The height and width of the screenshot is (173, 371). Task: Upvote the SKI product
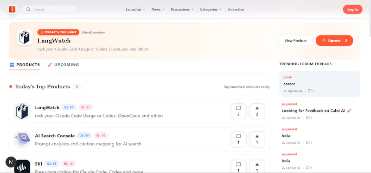point(257,166)
